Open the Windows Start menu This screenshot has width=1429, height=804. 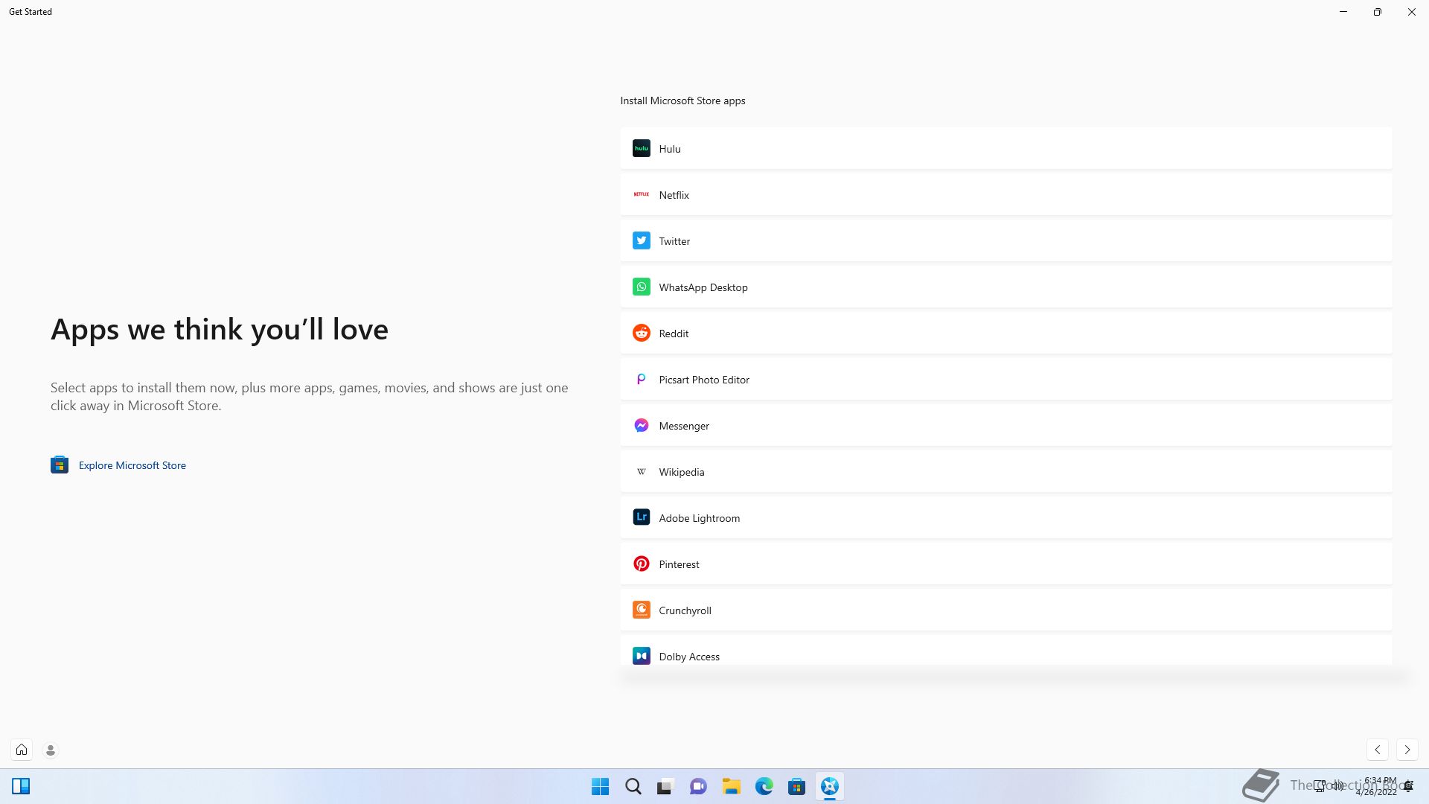pyautogui.click(x=600, y=786)
